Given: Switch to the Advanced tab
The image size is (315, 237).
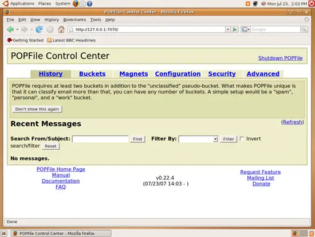Looking at the screenshot, I should (x=263, y=74).
